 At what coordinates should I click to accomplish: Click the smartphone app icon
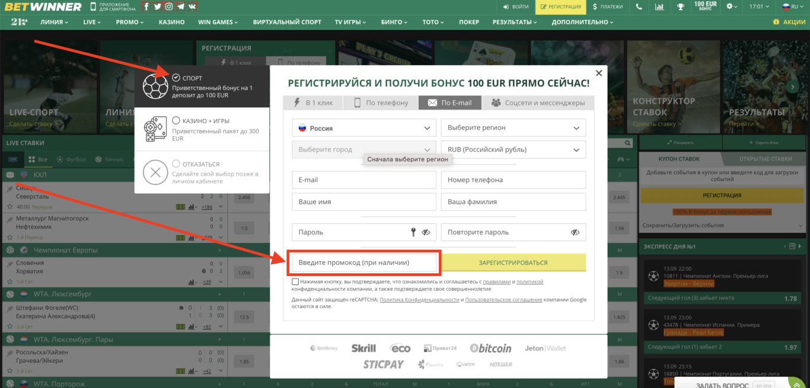click(93, 7)
